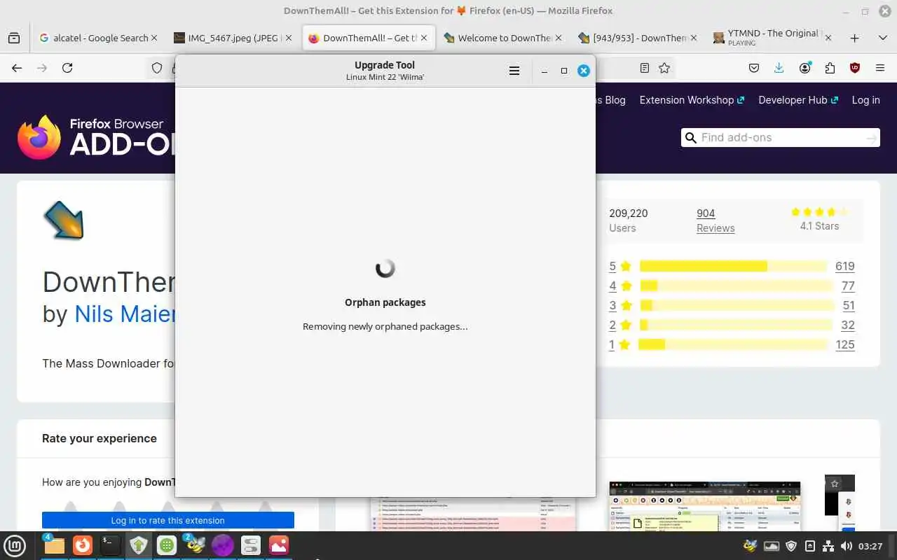Switch to Firefox in taskbar
This screenshot has height=560, width=897.
(x=83, y=545)
